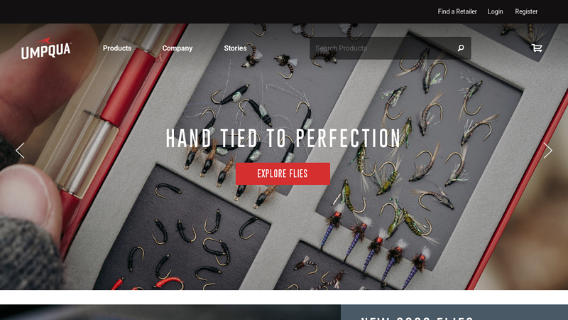Click the black top utility bar

point(284,11)
